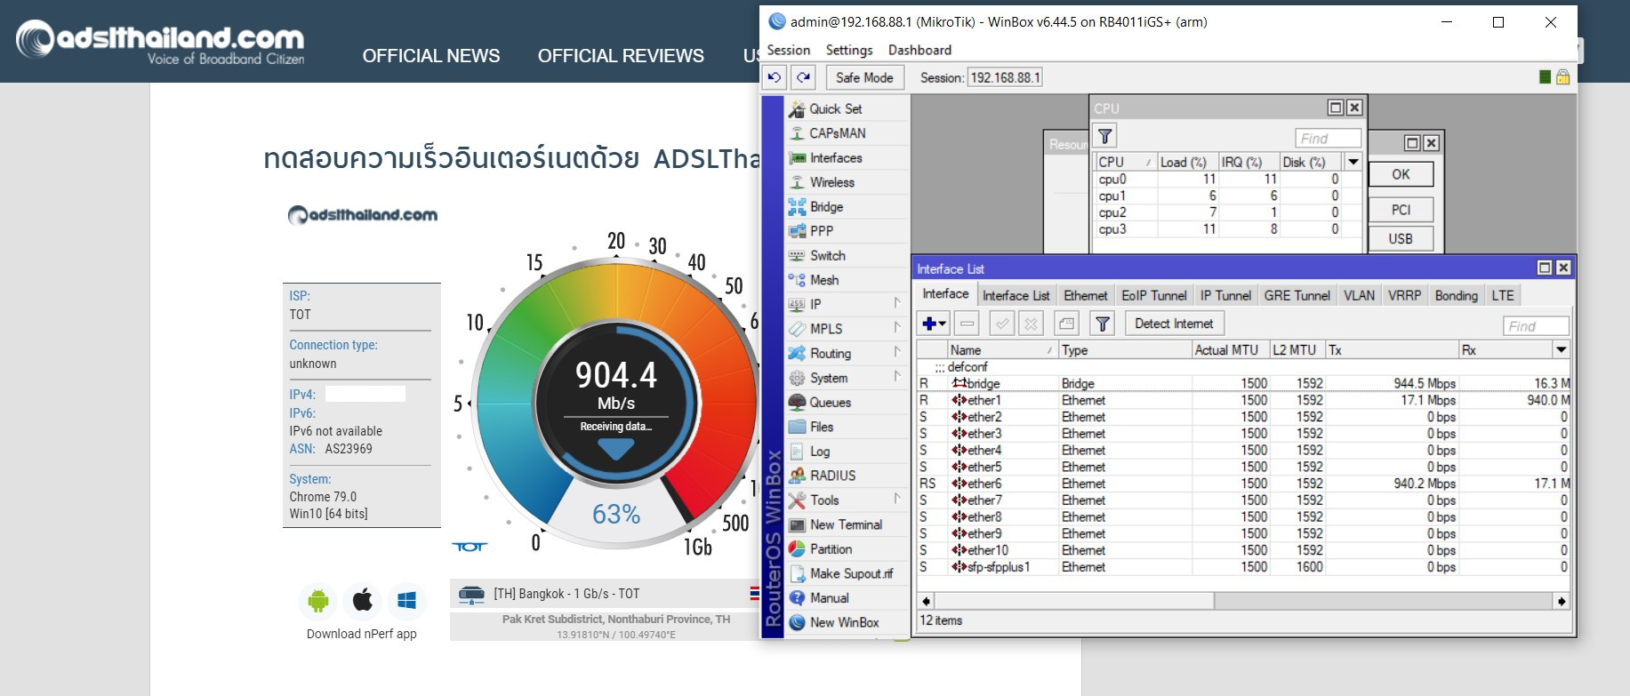
Task: Open New WinBox entry
Action: [844, 622]
